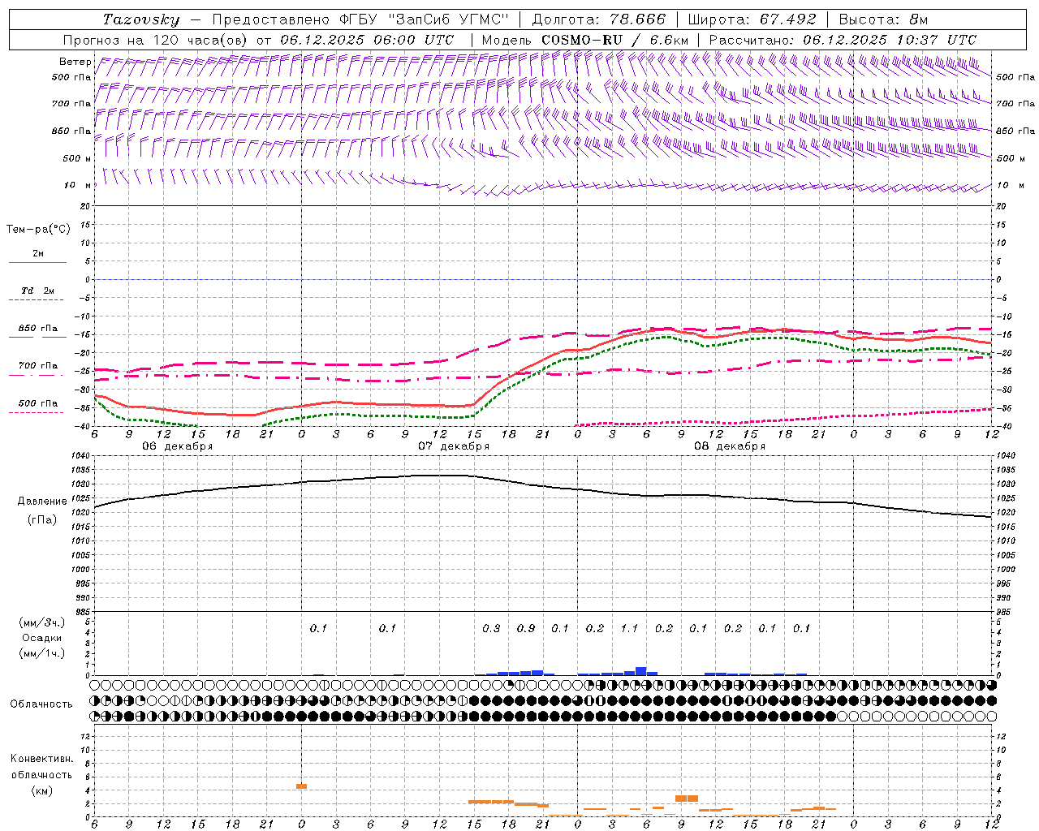
Task: Click the "0.9" three-hour precipitation value
Action: [526, 628]
